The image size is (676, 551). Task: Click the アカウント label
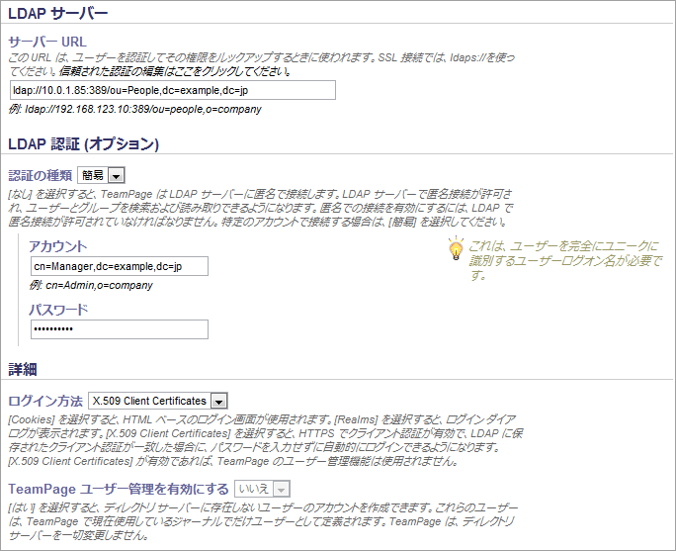(x=57, y=246)
